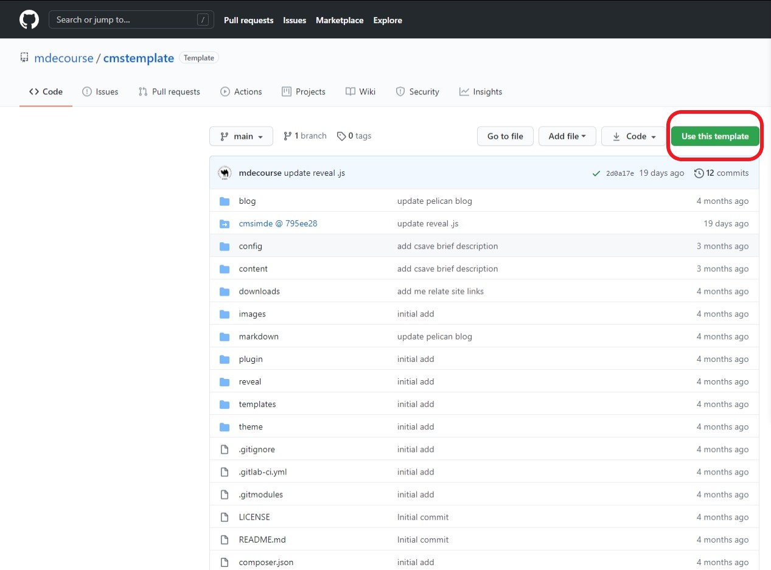The image size is (771, 570).
Task: Click the folder icon for downloads
Action: tap(225, 291)
